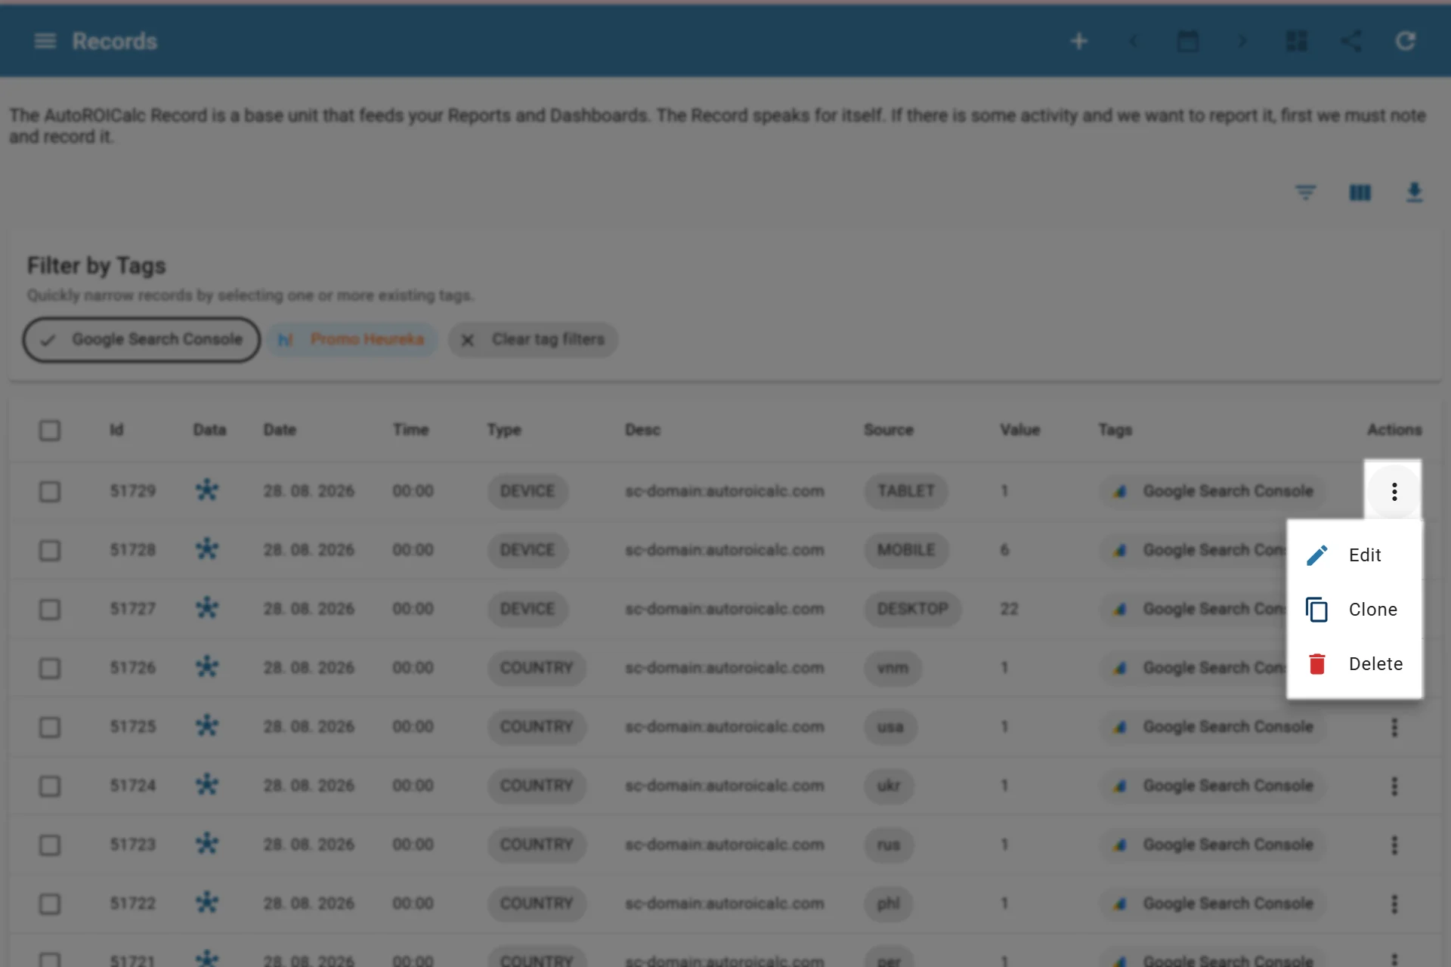Click data asterisk icon for record 51722
The image size is (1451, 967).
point(207,903)
